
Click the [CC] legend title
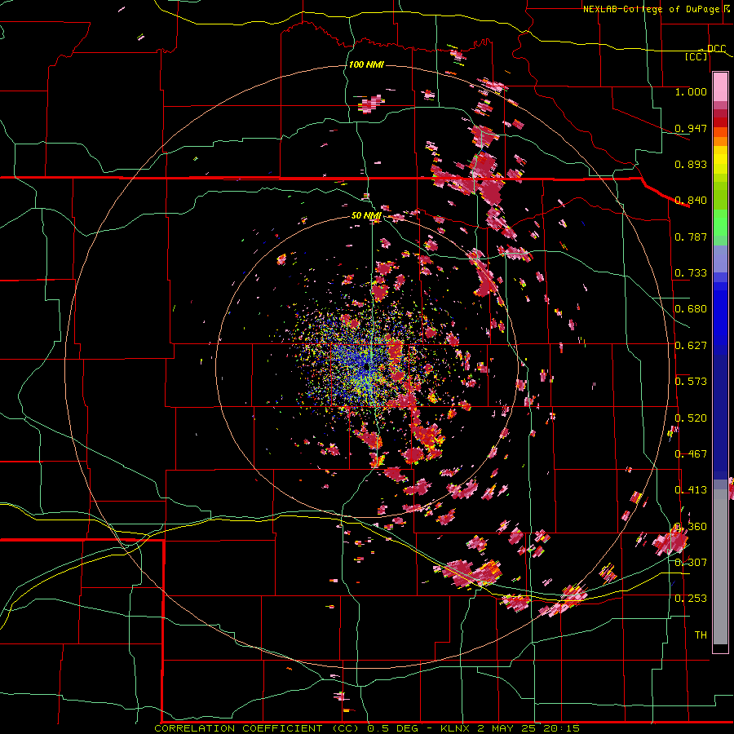tap(696, 56)
